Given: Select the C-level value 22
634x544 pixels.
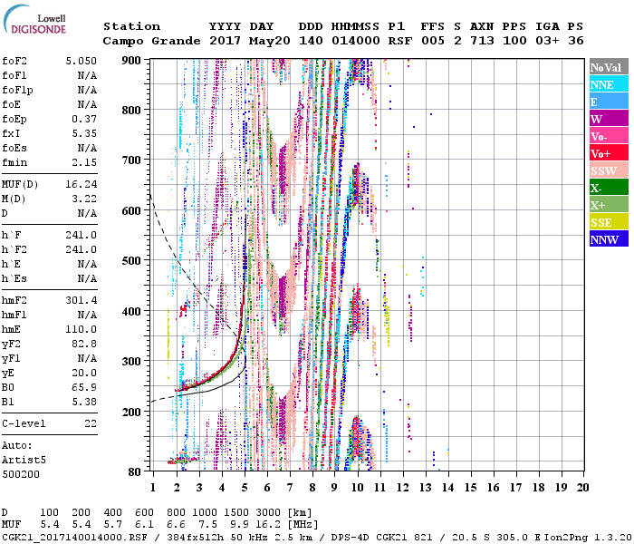Looking at the screenshot, I should tap(91, 423).
